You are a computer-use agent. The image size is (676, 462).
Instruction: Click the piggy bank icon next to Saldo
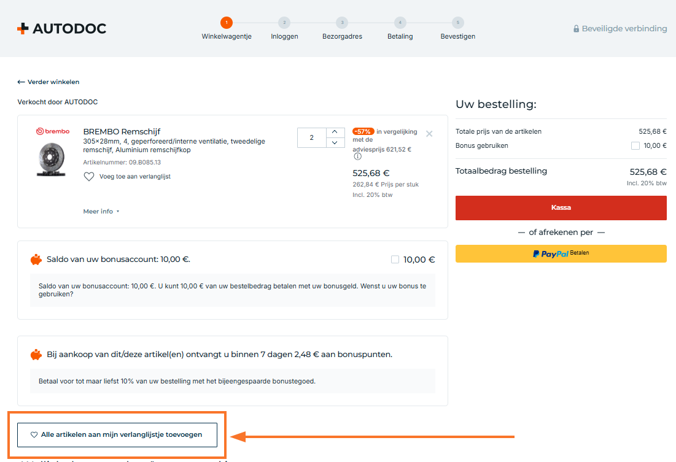point(36,260)
